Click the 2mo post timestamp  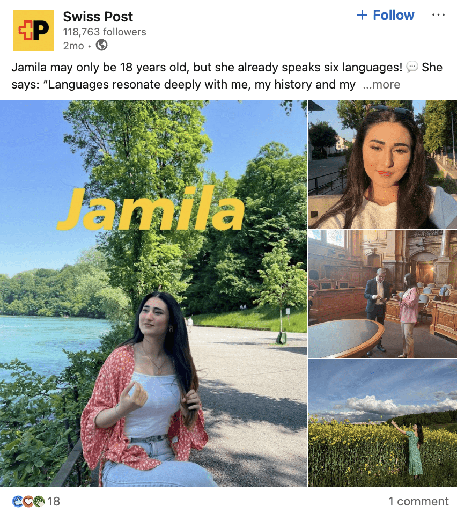coord(73,46)
